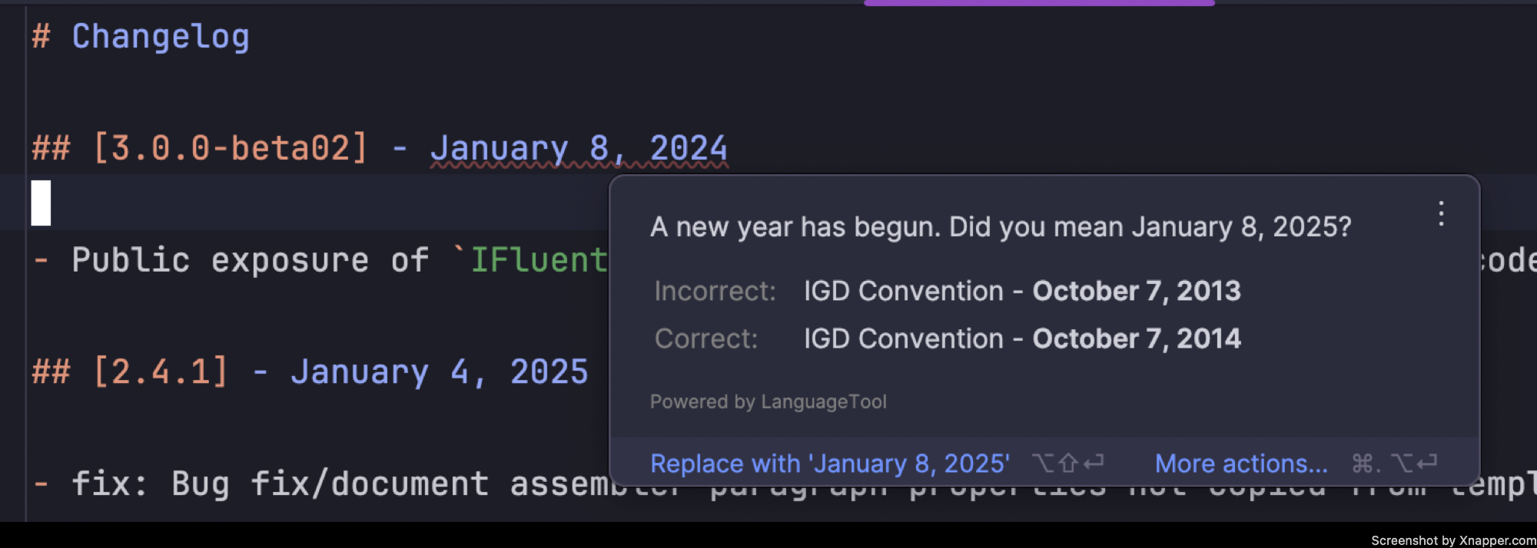Viewport: 1537px width, 548px height.
Task: Open the three-dot options menu in popup
Action: [x=1441, y=213]
